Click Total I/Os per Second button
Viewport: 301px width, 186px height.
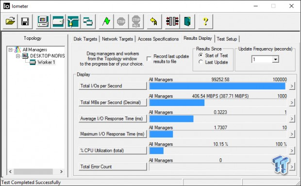point(113,86)
